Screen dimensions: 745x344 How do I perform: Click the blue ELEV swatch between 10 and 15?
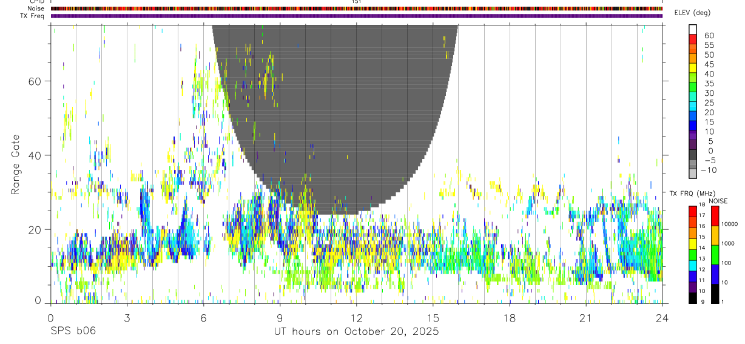coord(693,125)
